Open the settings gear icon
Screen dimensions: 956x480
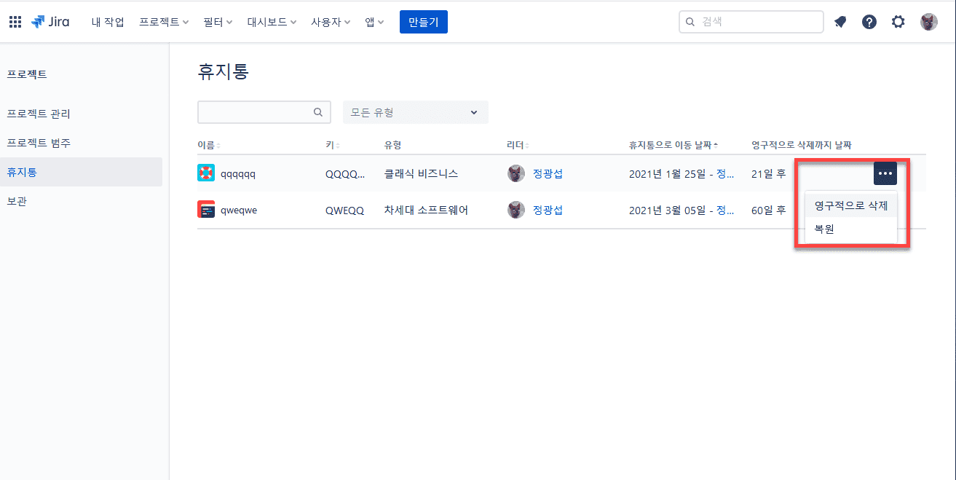(898, 22)
